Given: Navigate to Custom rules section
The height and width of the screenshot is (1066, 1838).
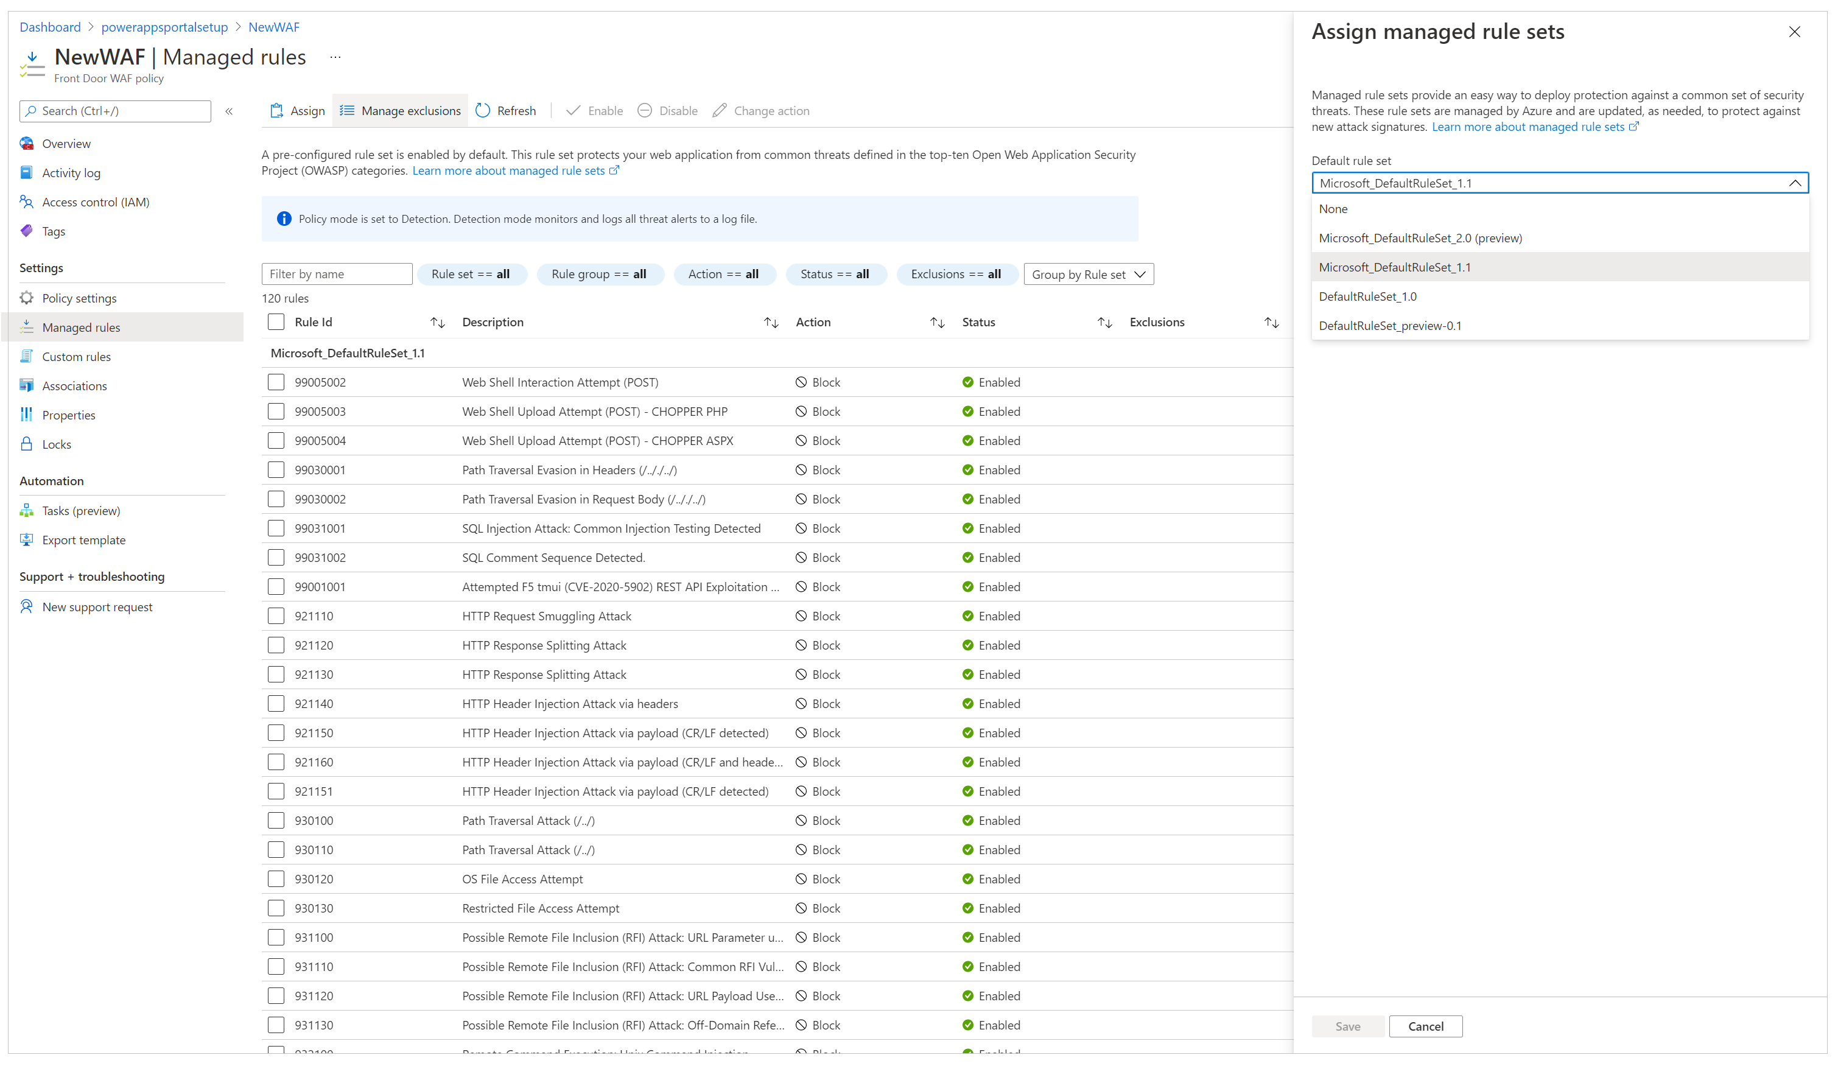Looking at the screenshot, I should [x=76, y=357].
